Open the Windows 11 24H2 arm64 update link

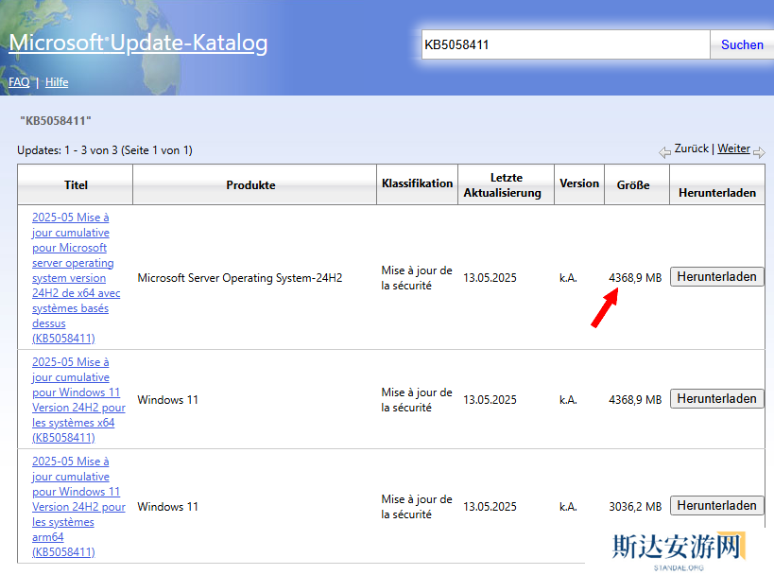pos(77,507)
